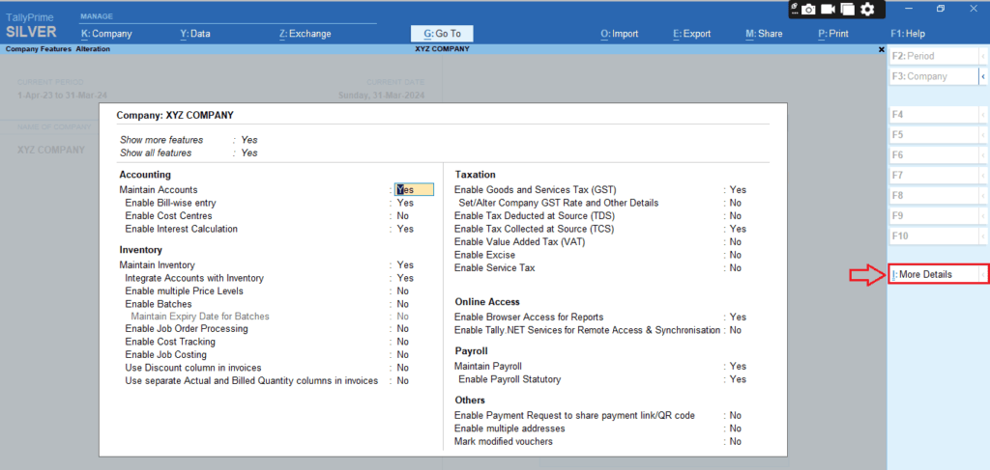Expand the chevron beside F7
The width and height of the screenshot is (990, 470).
point(983,175)
